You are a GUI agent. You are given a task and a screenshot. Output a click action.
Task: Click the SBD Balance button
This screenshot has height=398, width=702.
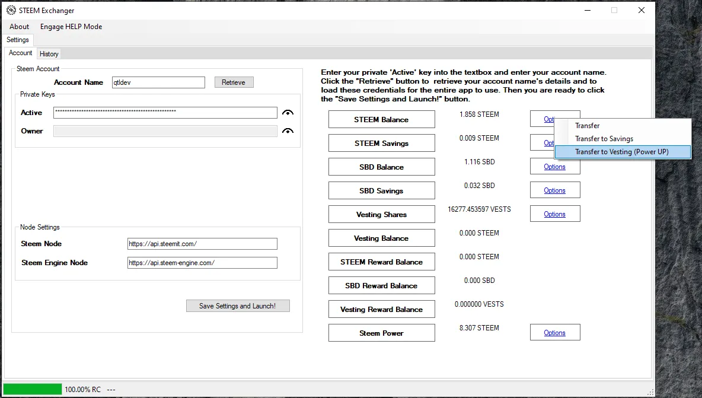point(381,167)
